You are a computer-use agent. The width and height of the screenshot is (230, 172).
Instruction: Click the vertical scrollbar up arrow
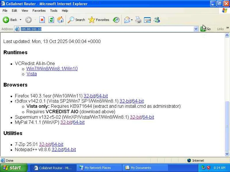pyautogui.click(x=227, y=35)
